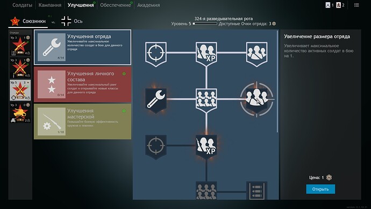Open Улучшения мастерской category
Viewport: 371px width, 209px height.
coord(82,122)
